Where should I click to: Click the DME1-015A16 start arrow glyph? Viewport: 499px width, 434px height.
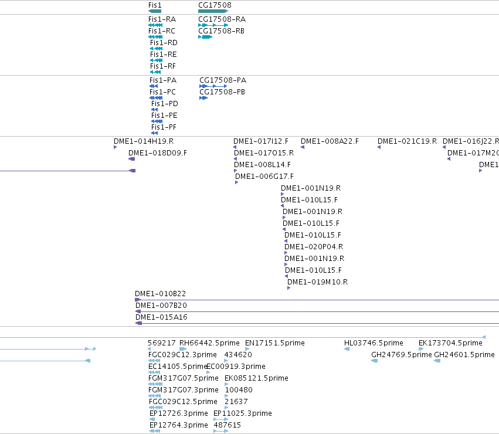(139, 324)
